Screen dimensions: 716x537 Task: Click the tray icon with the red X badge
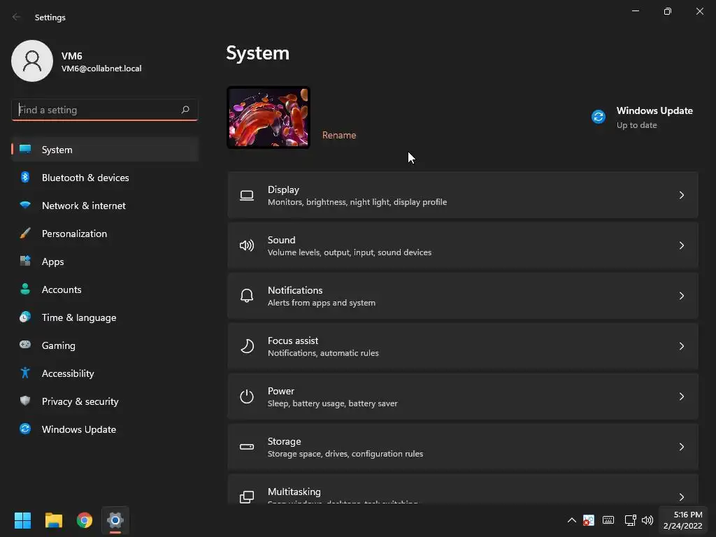589,520
